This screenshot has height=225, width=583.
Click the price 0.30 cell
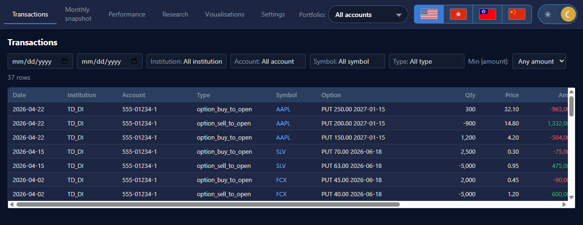(513, 152)
